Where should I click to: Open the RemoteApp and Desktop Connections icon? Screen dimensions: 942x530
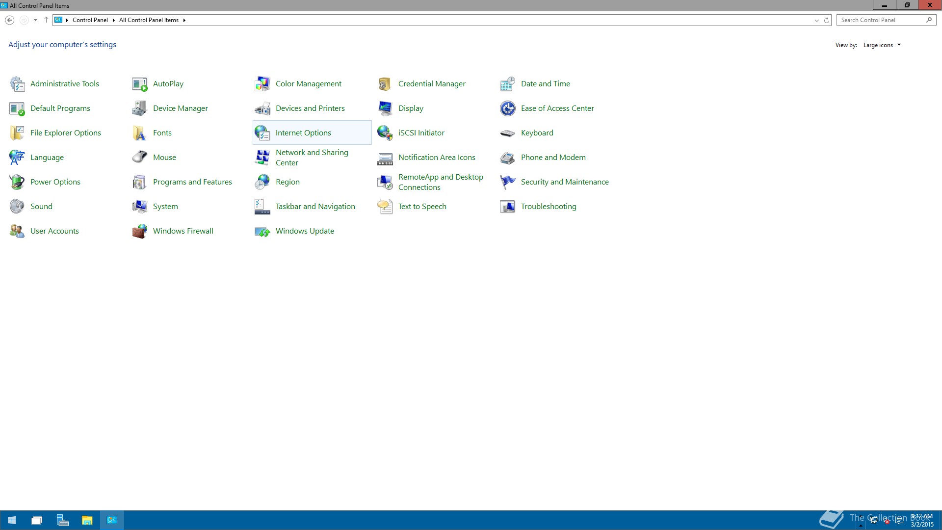385,182
